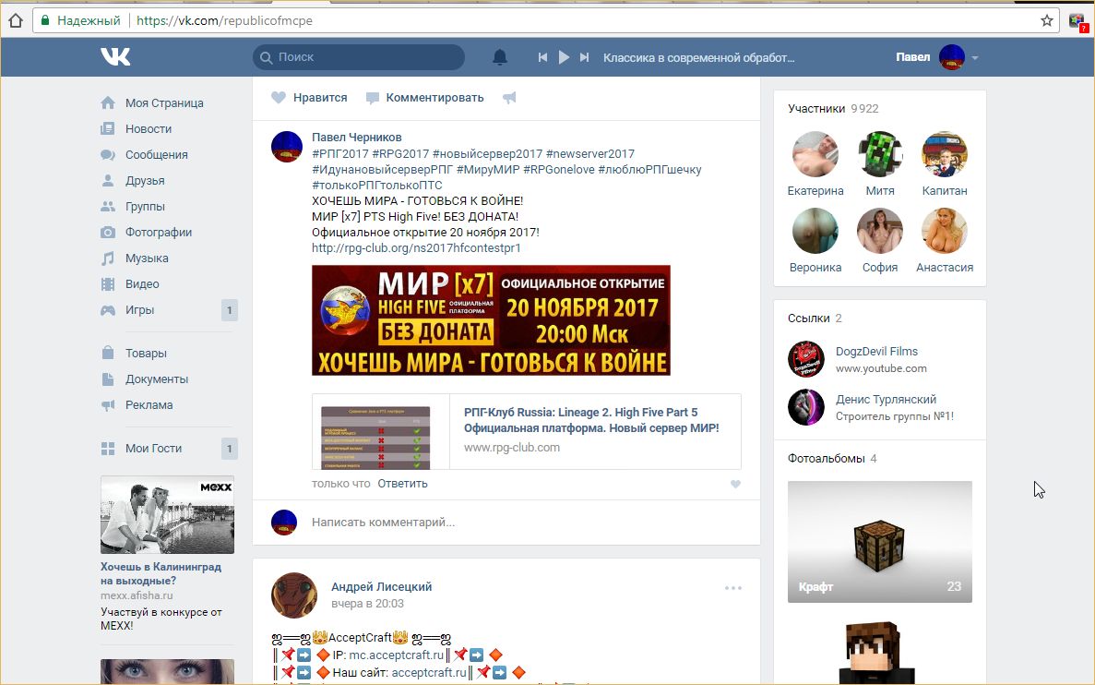Image resolution: width=1095 pixels, height=685 pixels.
Task: Click the search field Поиск
Action: [x=359, y=57]
